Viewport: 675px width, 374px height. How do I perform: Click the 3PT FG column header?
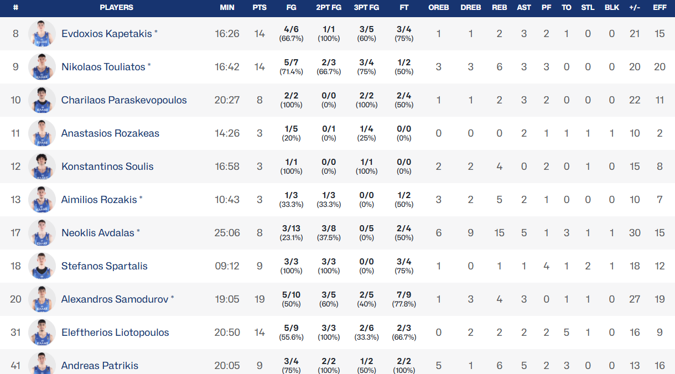(366, 8)
